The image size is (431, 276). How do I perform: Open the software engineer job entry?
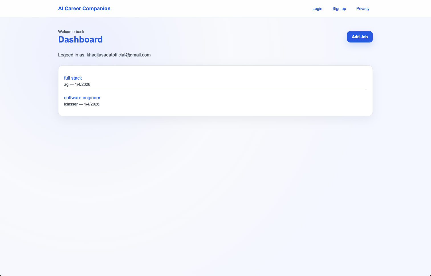(82, 98)
